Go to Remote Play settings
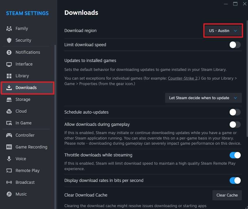The height and width of the screenshot is (209, 248). 28,170
